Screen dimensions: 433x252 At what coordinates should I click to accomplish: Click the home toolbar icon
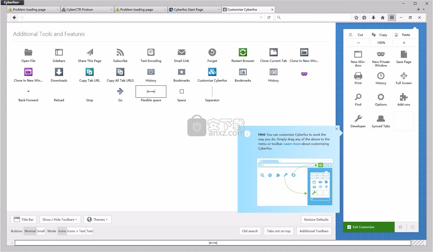382,18
